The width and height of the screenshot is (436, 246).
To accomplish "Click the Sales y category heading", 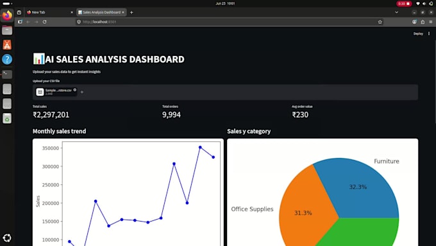I will pos(249,131).
